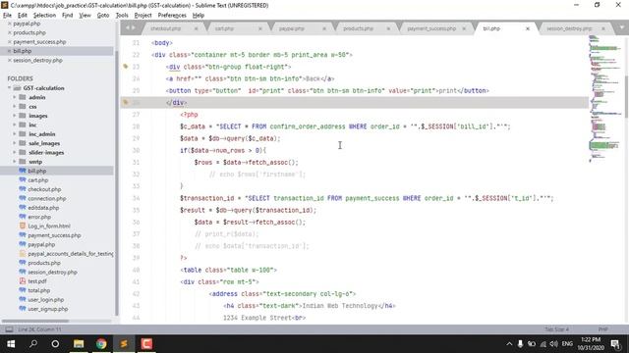The width and height of the screenshot is (629, 353).
Task: Click the sidebar horizontal scrollbar
Action: [35, 321]
